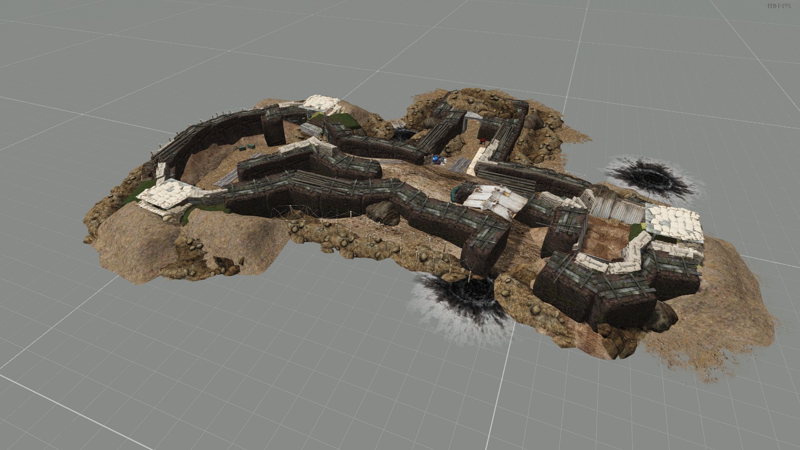The image size is (800, 450).
Task: Select the dirt mound below the left sandbag bunker
Action: (135, 246)
